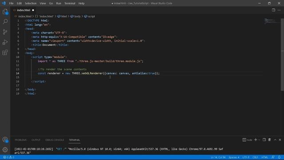This screenshot has height=160, width=284.
Task: Switch to the PROBLEMS panel tab
Action: pos(21,140)
